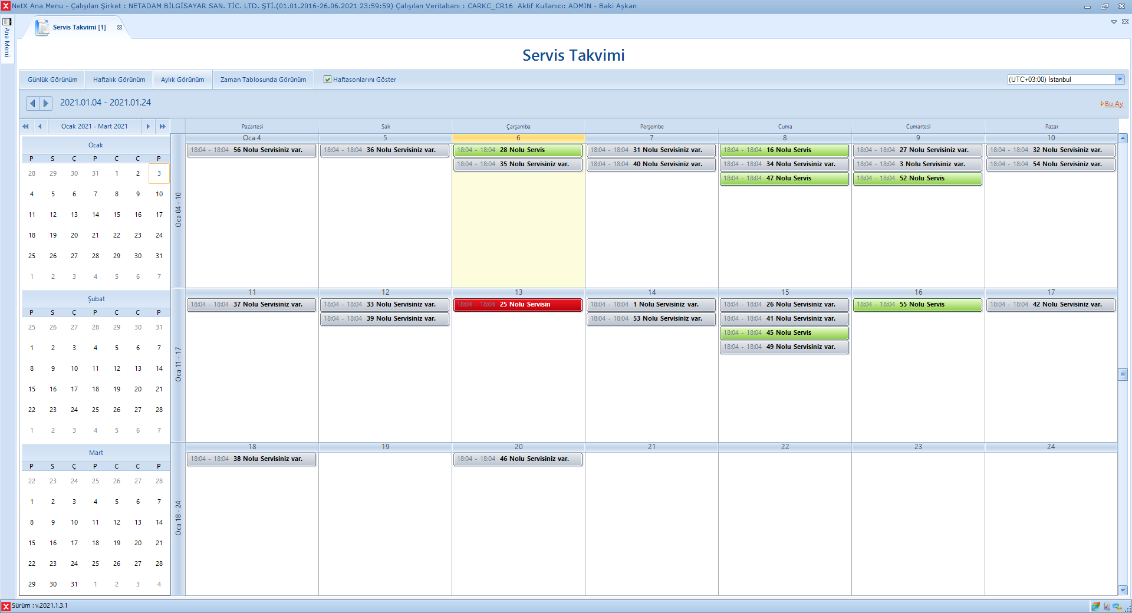Image resolution: width=1132 pixels, height=613 pixels.
Task: Click the Ana Menü sidebar panel icon
Action: coord(7,22)
